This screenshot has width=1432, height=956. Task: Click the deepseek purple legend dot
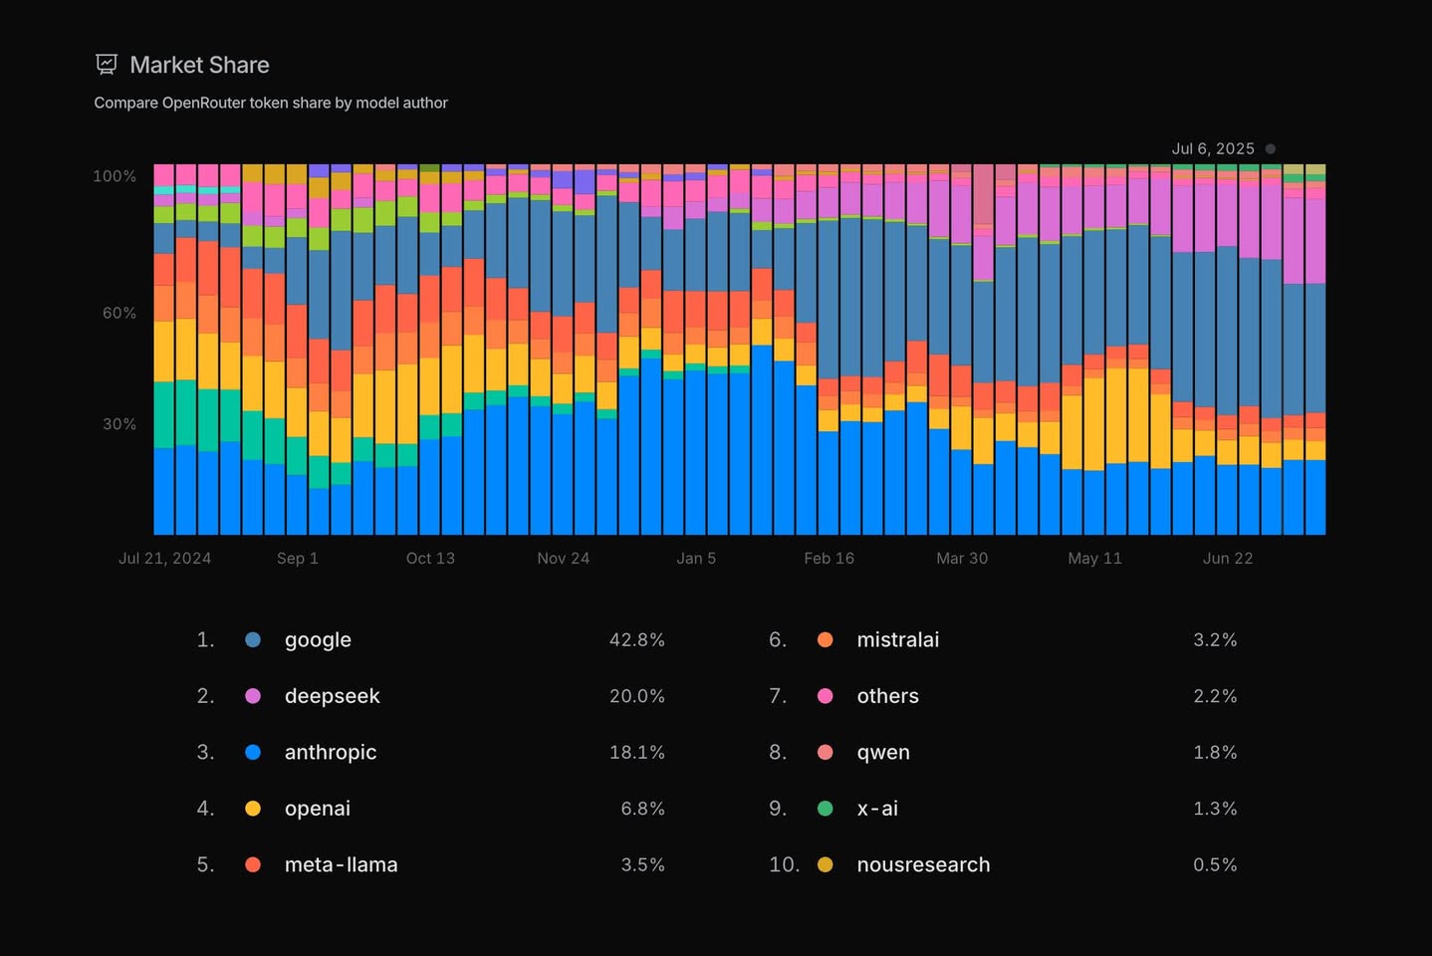(253, 696)
